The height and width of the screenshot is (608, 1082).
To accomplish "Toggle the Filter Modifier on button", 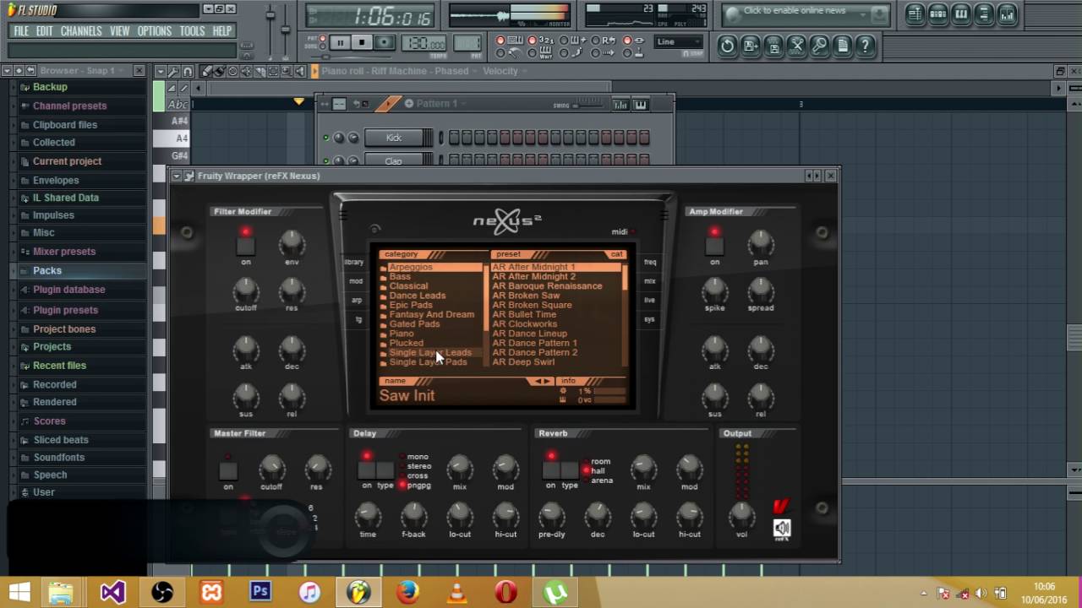I will click(x=245, y=246).
